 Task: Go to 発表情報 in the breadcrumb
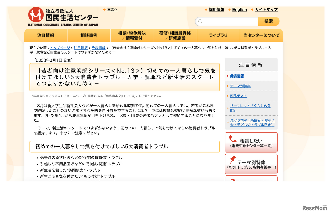click(99, 48)
